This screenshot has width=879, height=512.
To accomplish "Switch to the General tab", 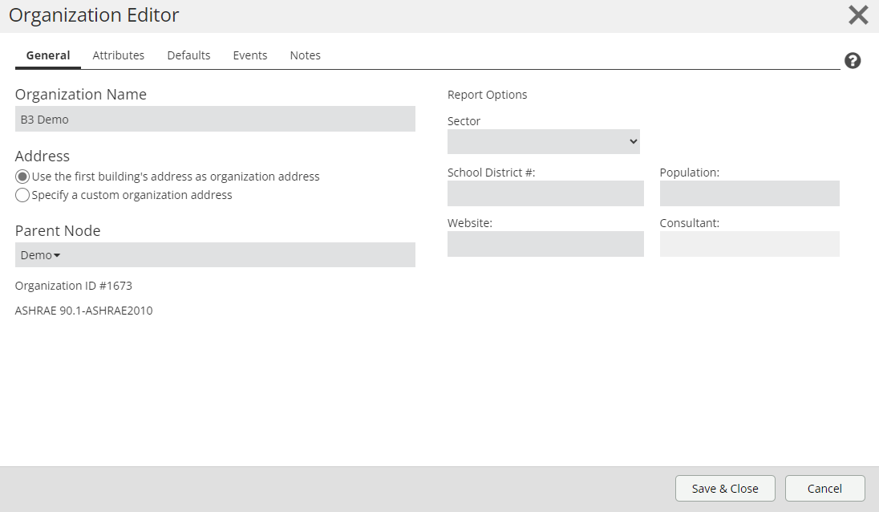I will [48, 55].
